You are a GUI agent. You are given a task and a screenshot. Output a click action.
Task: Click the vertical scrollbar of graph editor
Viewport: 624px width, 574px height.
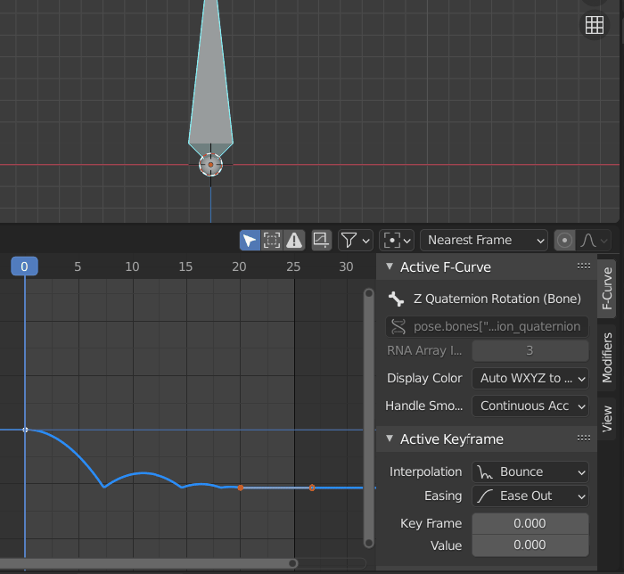369,418
